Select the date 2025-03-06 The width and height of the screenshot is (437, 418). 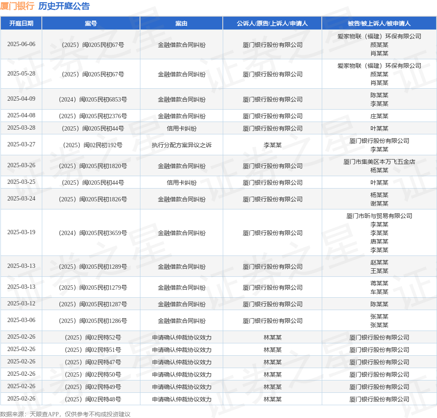[21, 320]
